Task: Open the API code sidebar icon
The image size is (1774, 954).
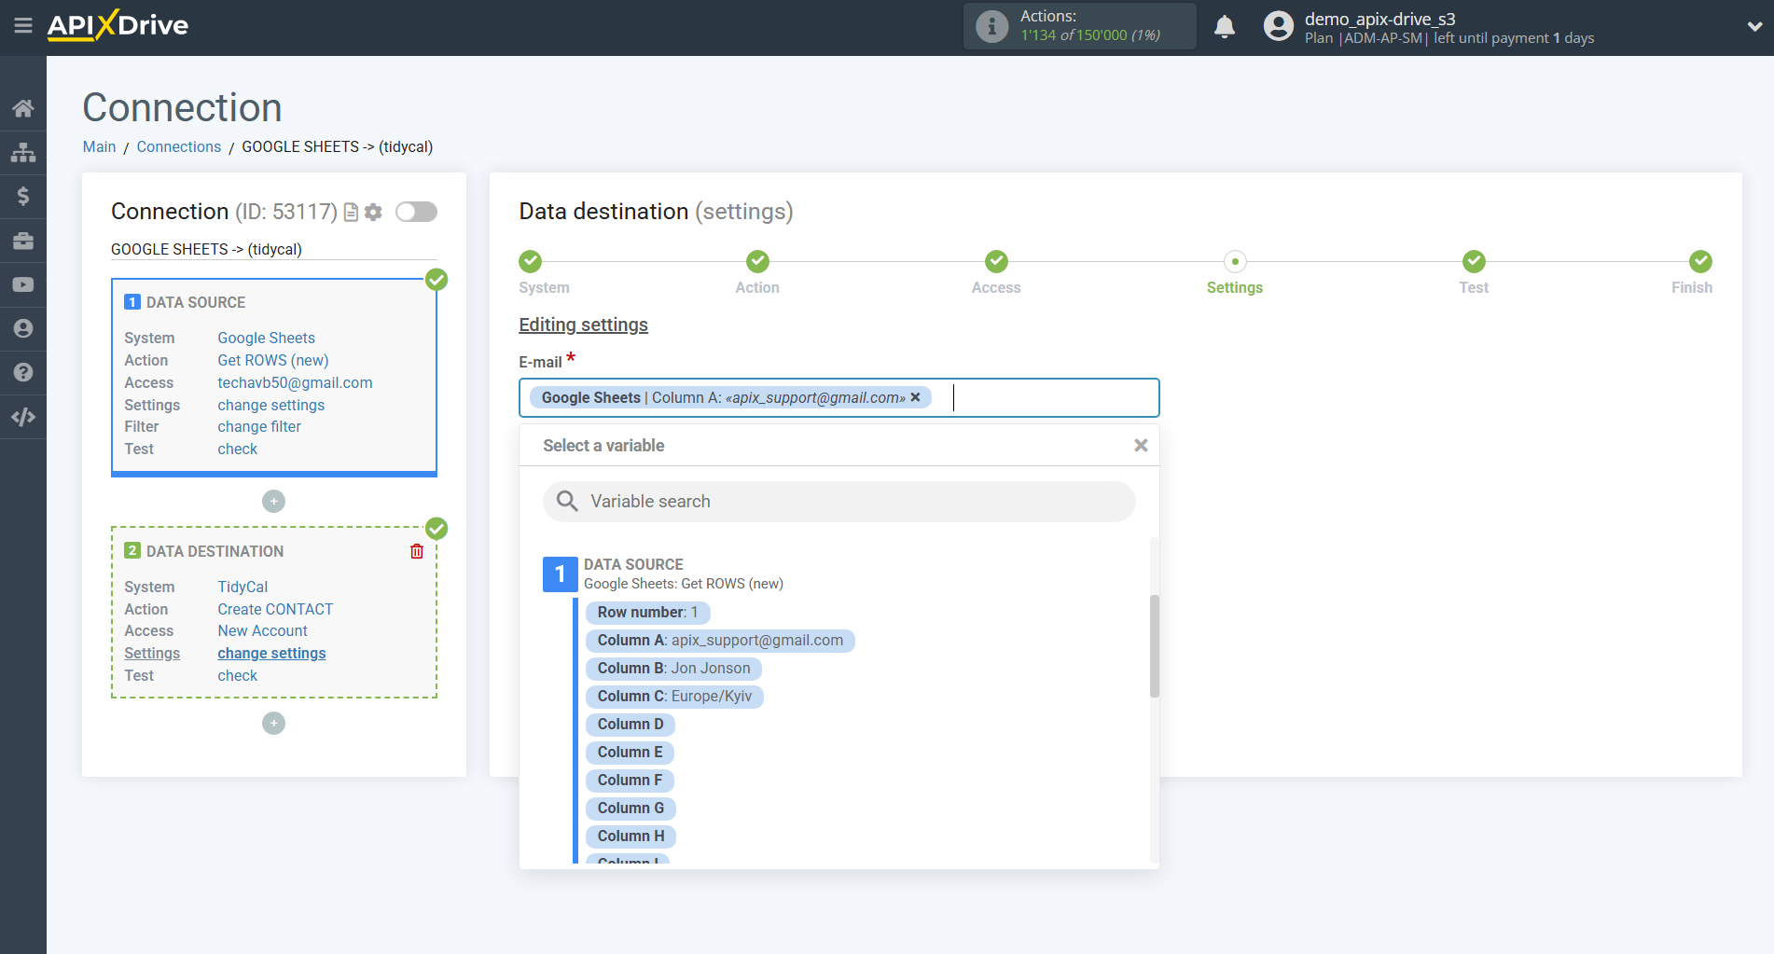Action: [23, 417]
